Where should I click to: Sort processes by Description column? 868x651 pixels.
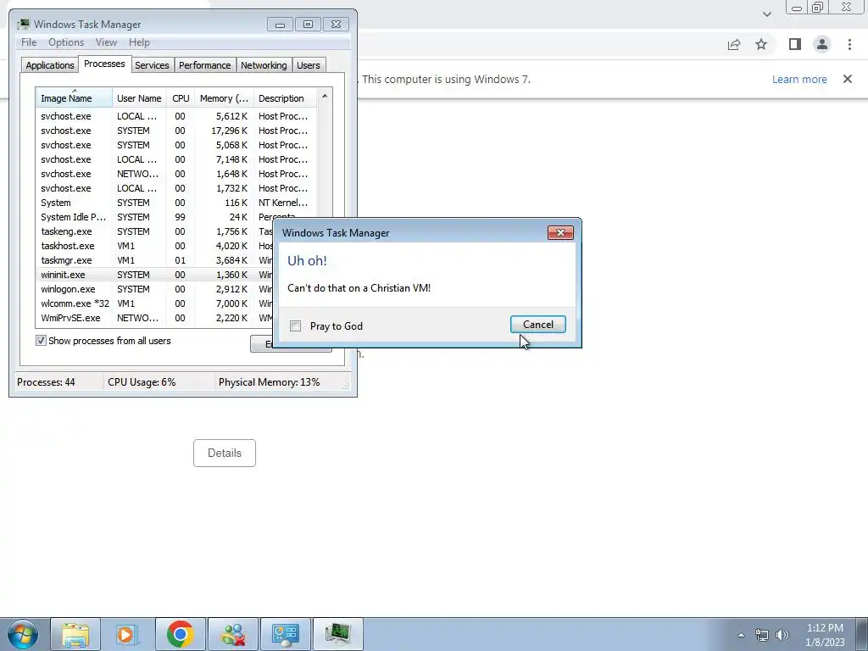(285, 98)
